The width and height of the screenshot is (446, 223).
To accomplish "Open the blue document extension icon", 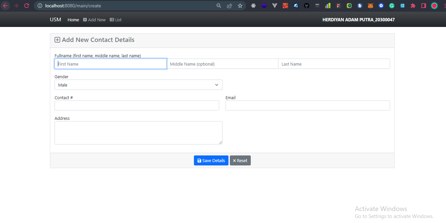I will [x=360, y=6].
